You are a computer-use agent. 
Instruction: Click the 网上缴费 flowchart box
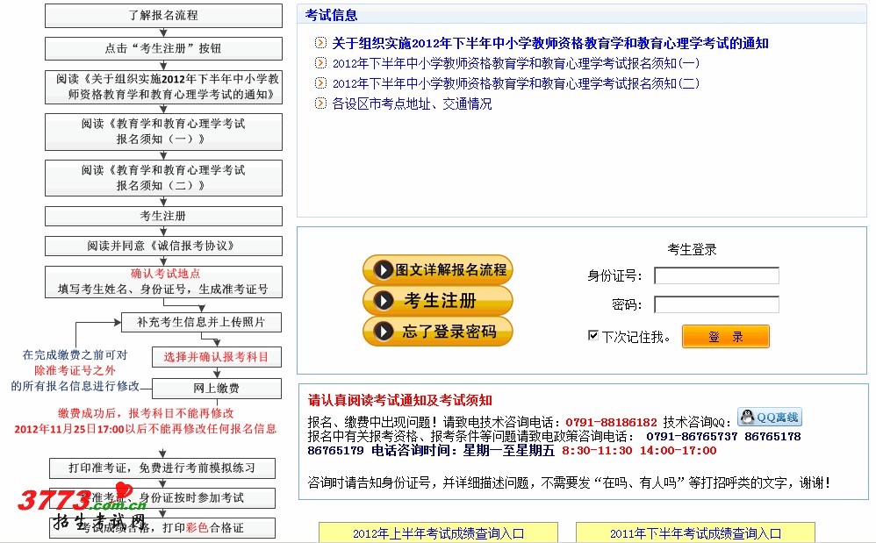217,389
